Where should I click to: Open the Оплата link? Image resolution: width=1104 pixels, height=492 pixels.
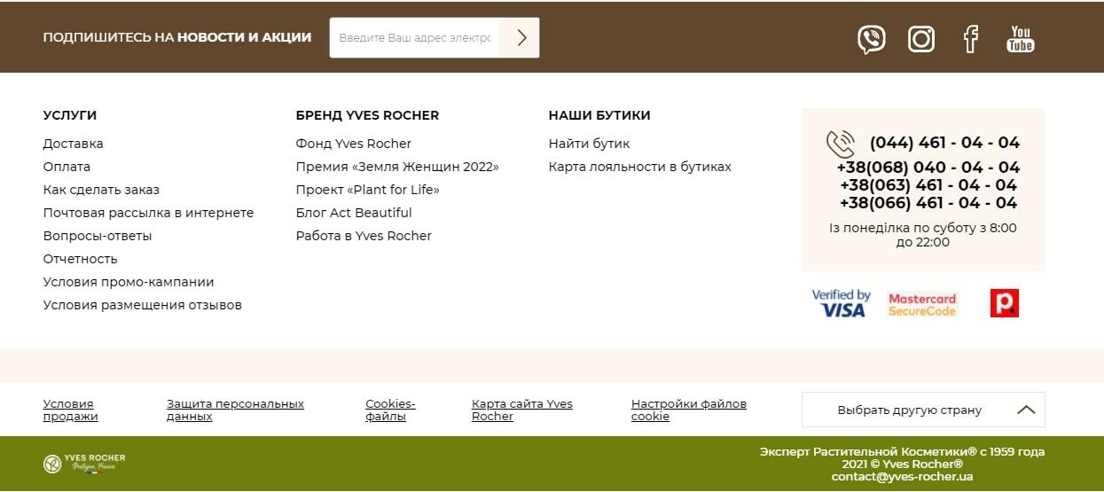[x=67, y=167]
